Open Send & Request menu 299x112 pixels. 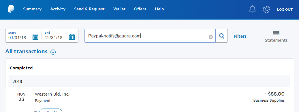(89, 9)
